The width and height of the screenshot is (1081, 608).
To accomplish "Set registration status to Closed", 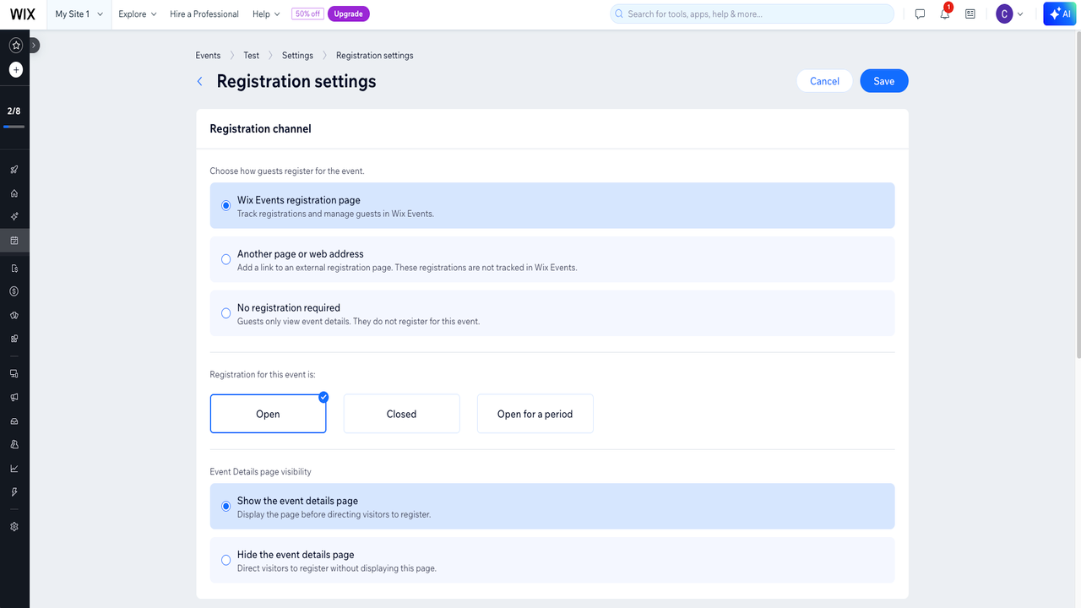I will coord(401,414).
